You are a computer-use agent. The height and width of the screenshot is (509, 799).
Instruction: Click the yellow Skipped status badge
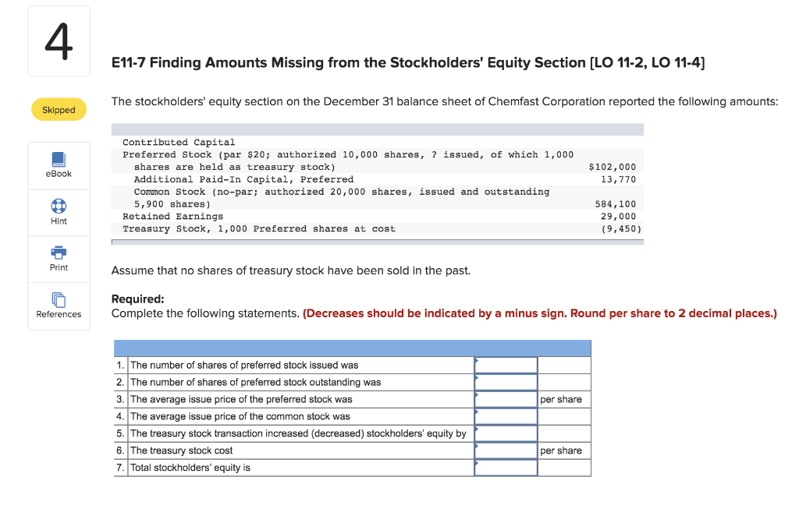tap(59, 109)
